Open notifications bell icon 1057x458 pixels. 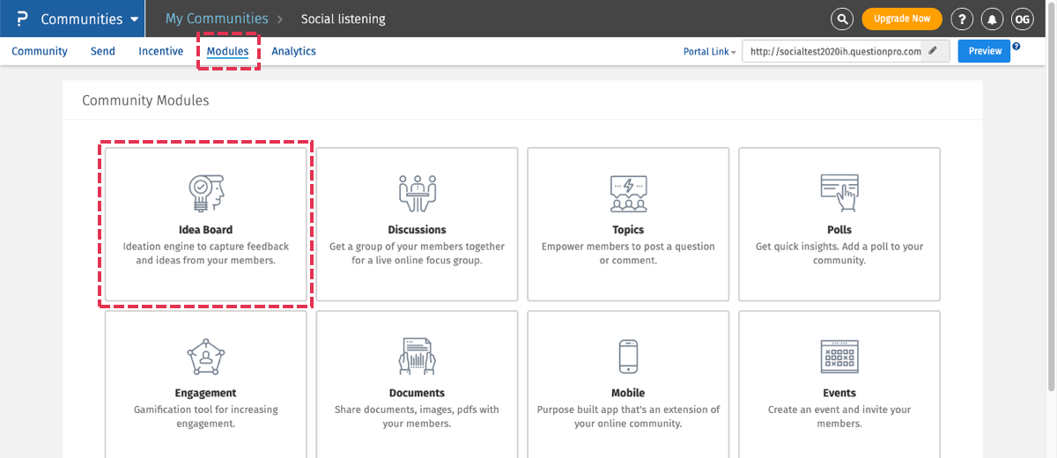tap(992, 18)
